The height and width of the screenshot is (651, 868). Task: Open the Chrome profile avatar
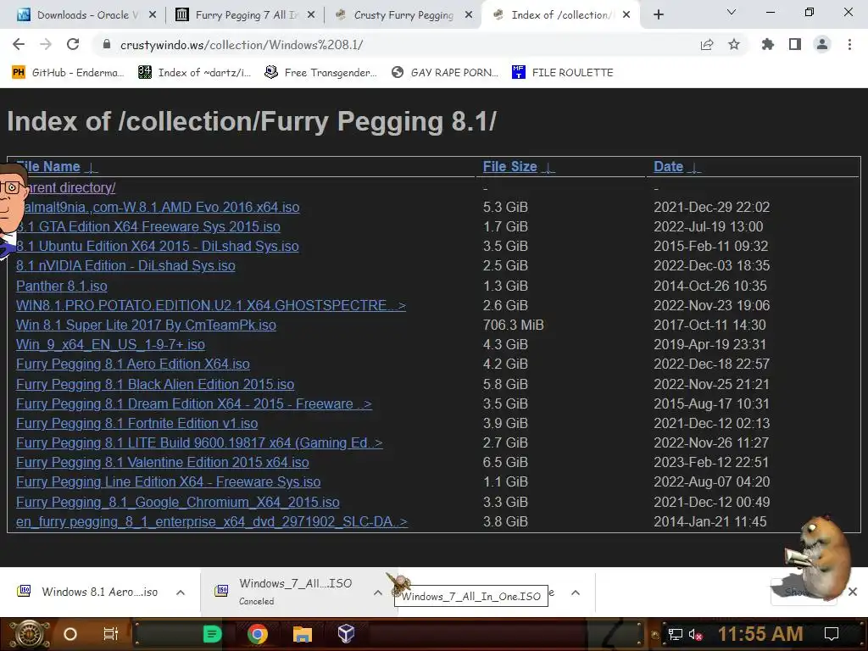pos(822,44)
